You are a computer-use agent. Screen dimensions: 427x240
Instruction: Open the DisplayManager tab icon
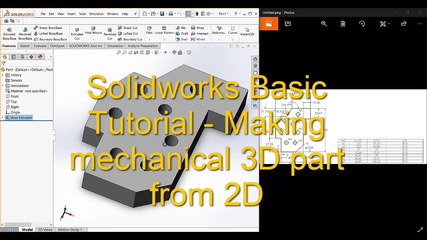click(x=40, y=57)
